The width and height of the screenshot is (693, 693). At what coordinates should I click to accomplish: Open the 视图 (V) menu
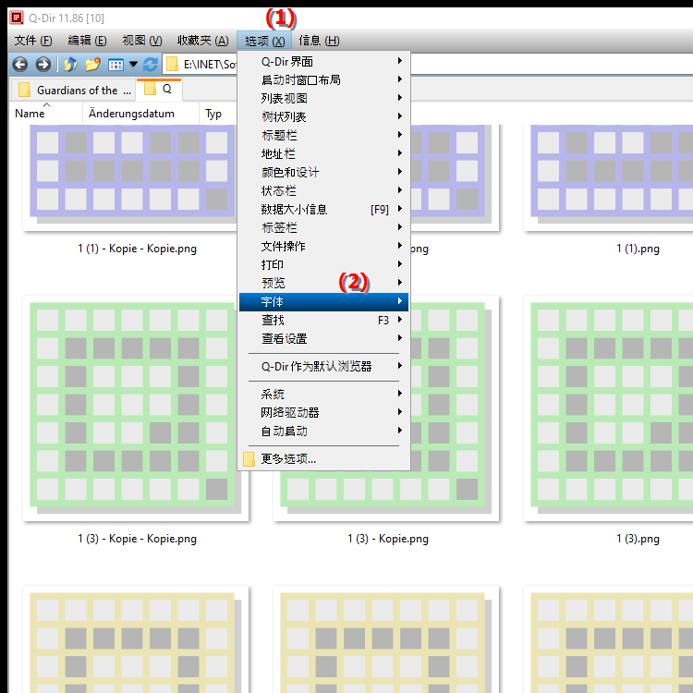pos(142,41)
